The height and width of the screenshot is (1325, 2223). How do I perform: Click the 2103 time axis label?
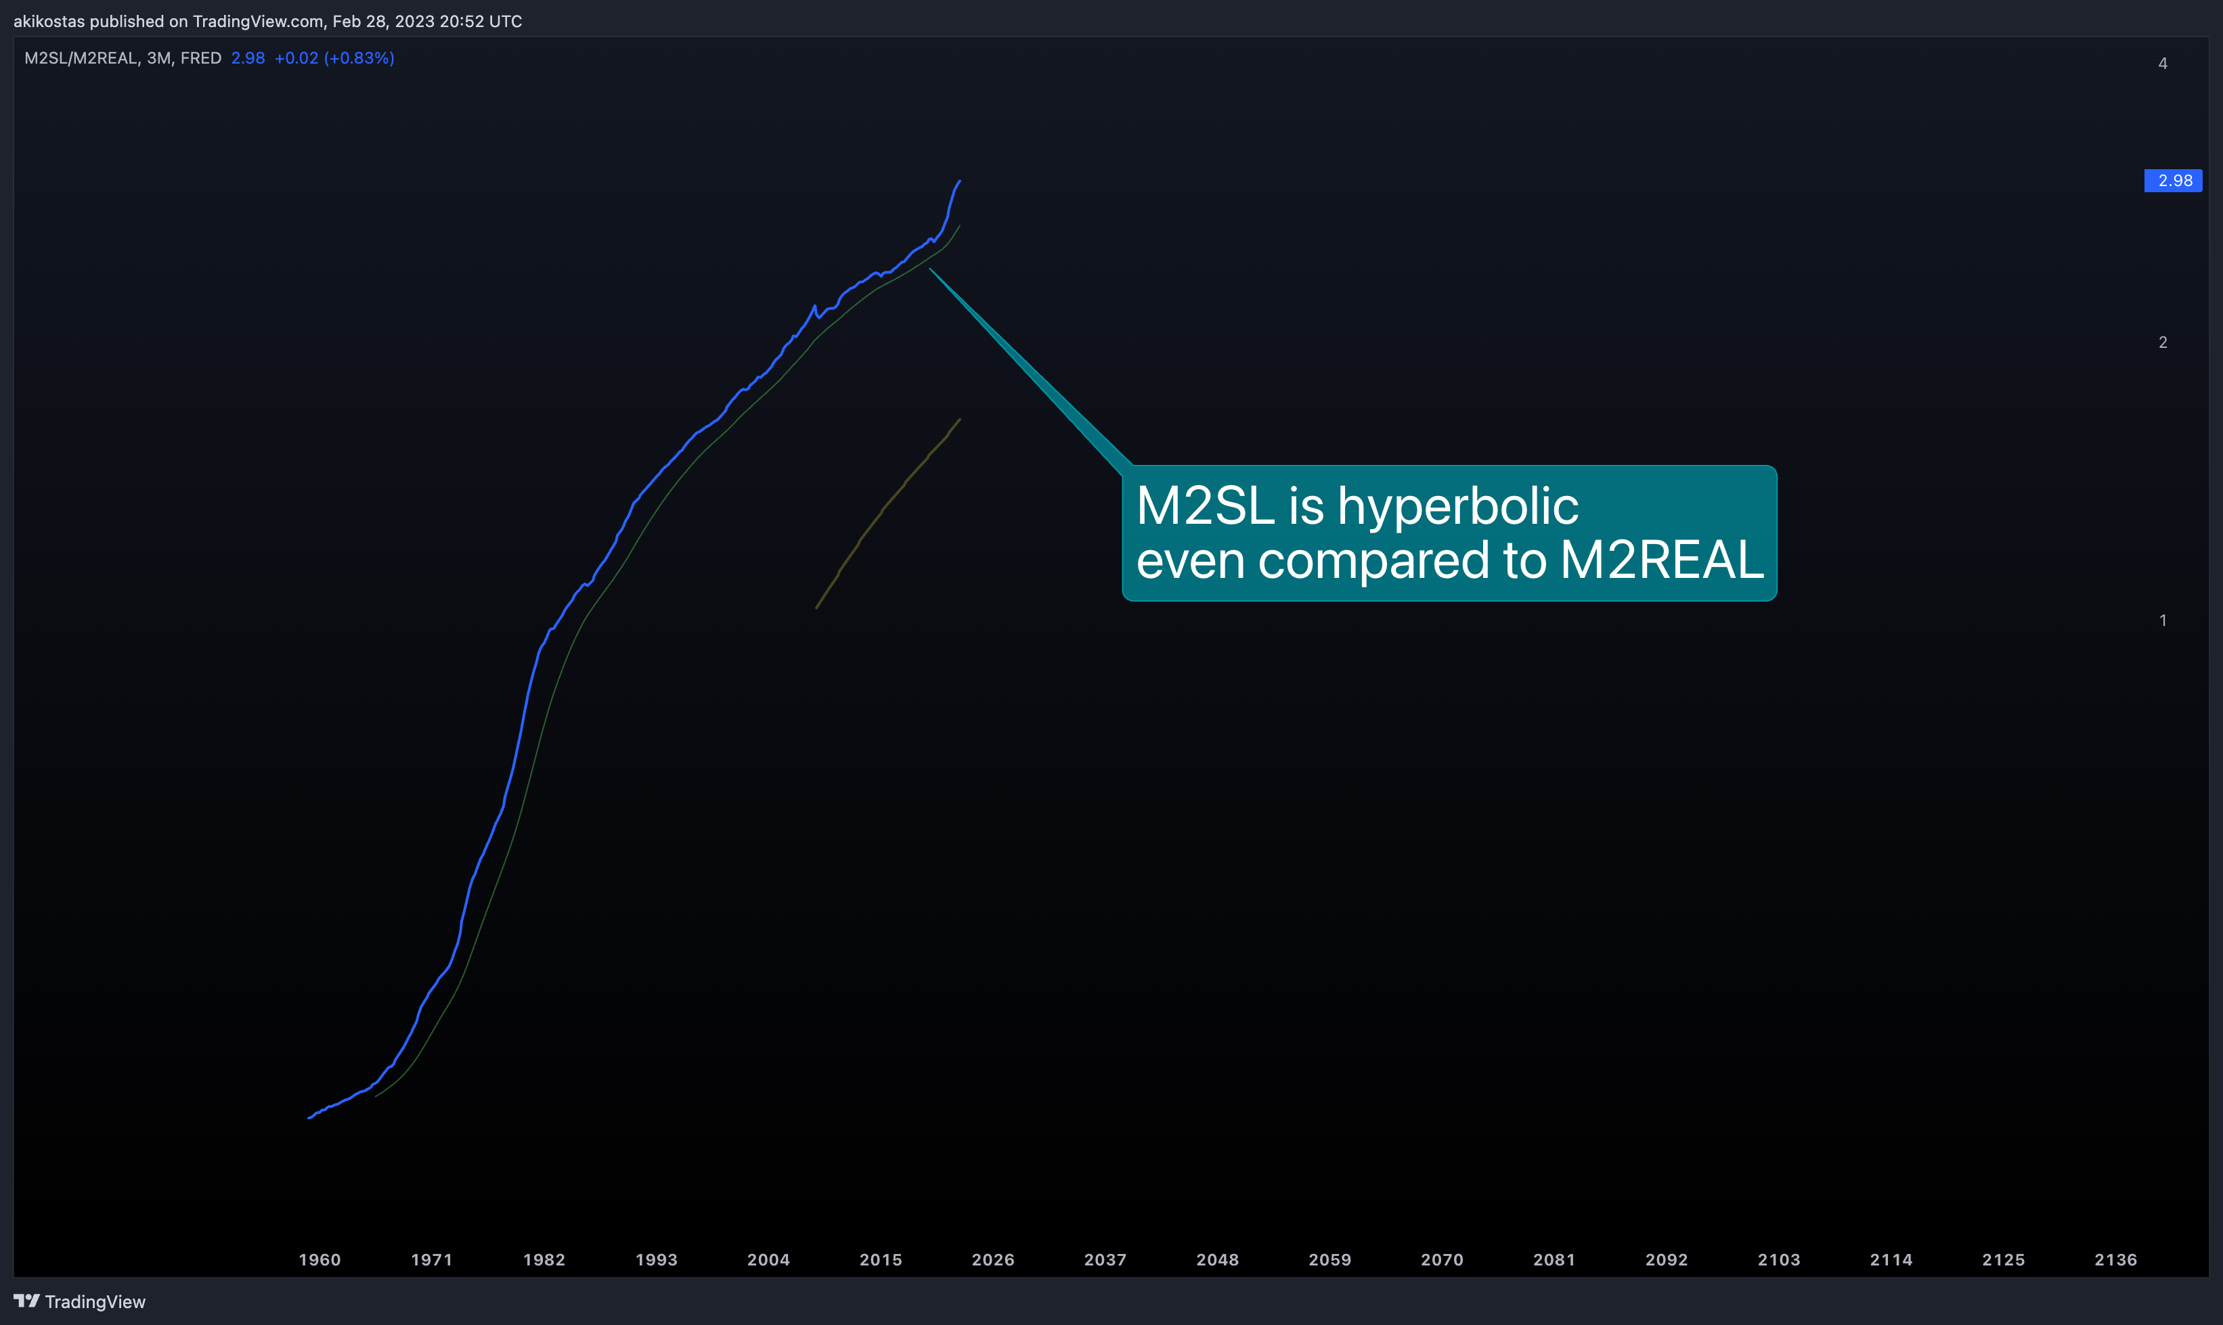point(1779,1260)
